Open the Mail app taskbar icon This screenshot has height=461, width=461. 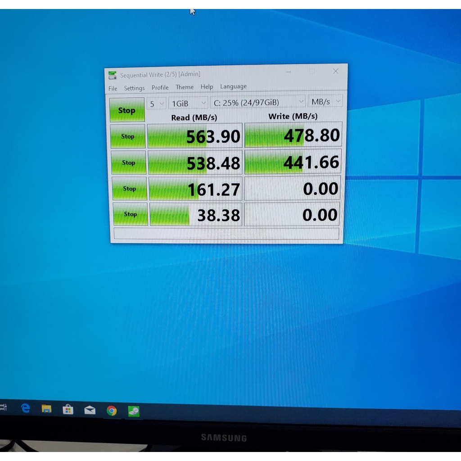click(x=90, y=410)
